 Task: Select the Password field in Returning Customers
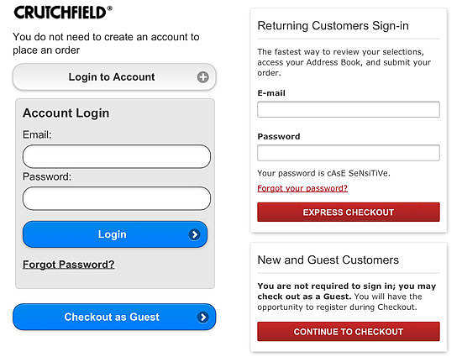point(349,153)
